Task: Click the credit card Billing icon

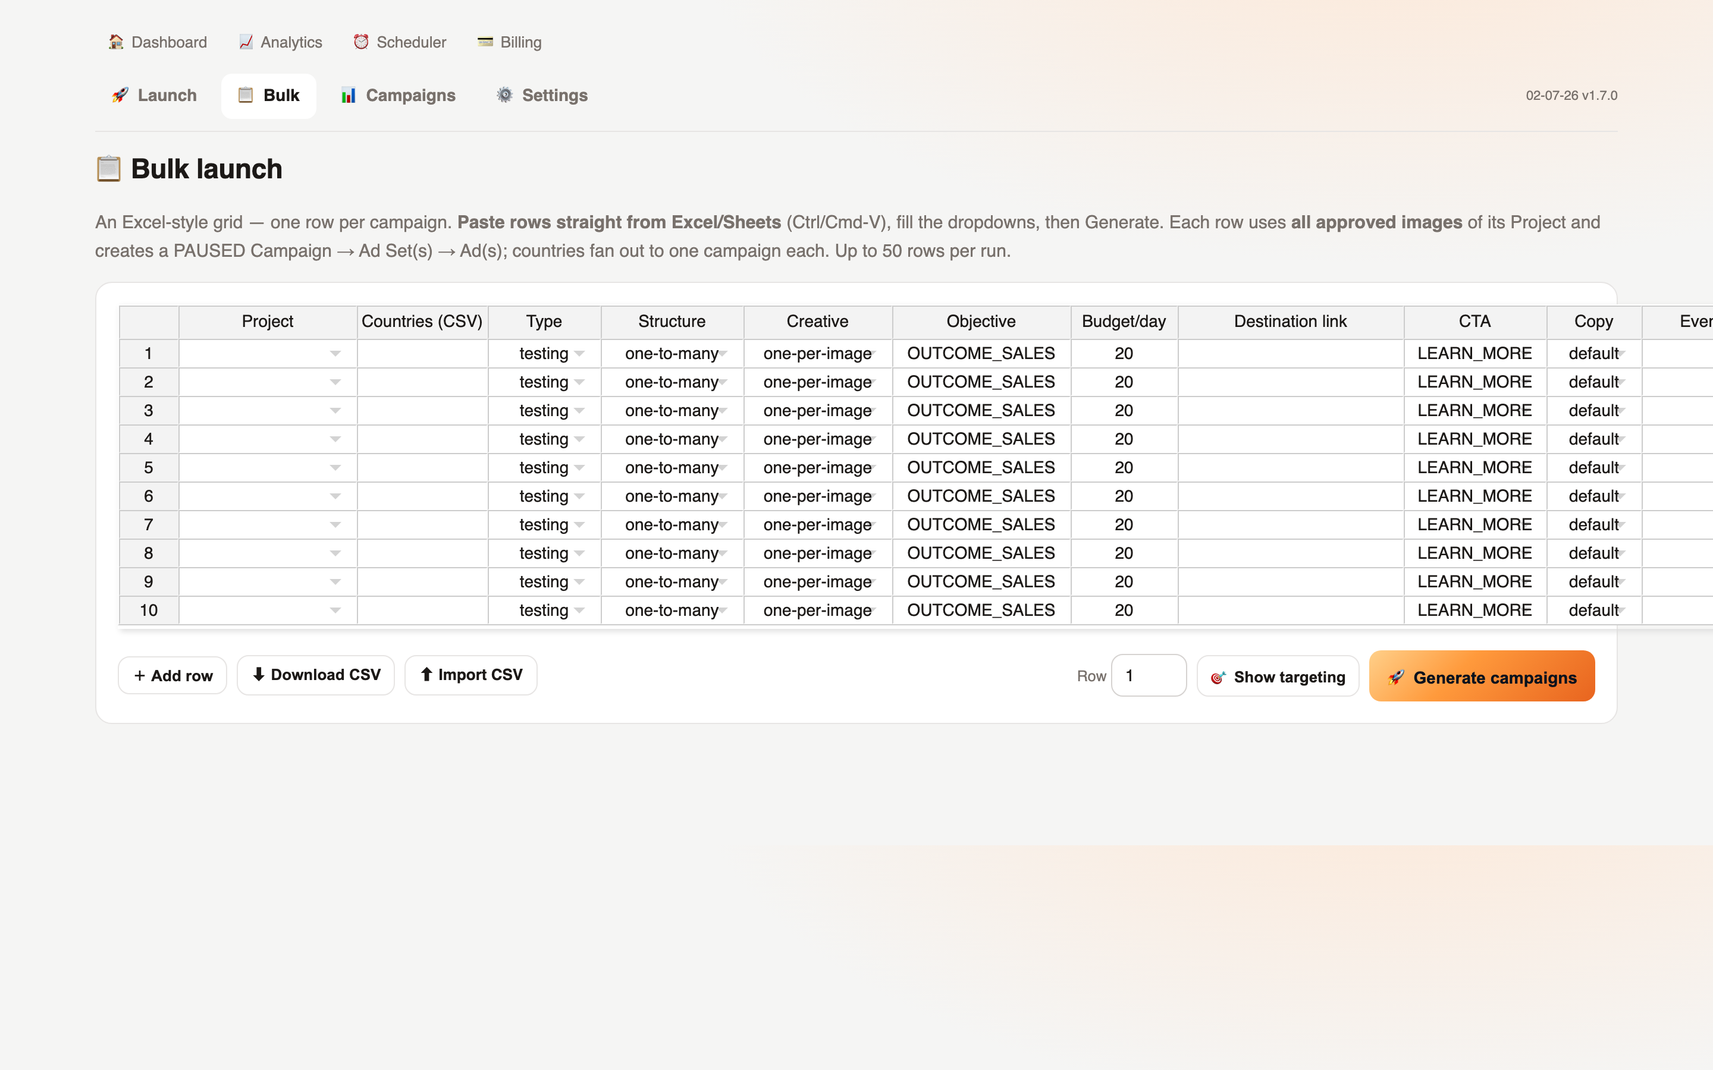Action: 485,42
